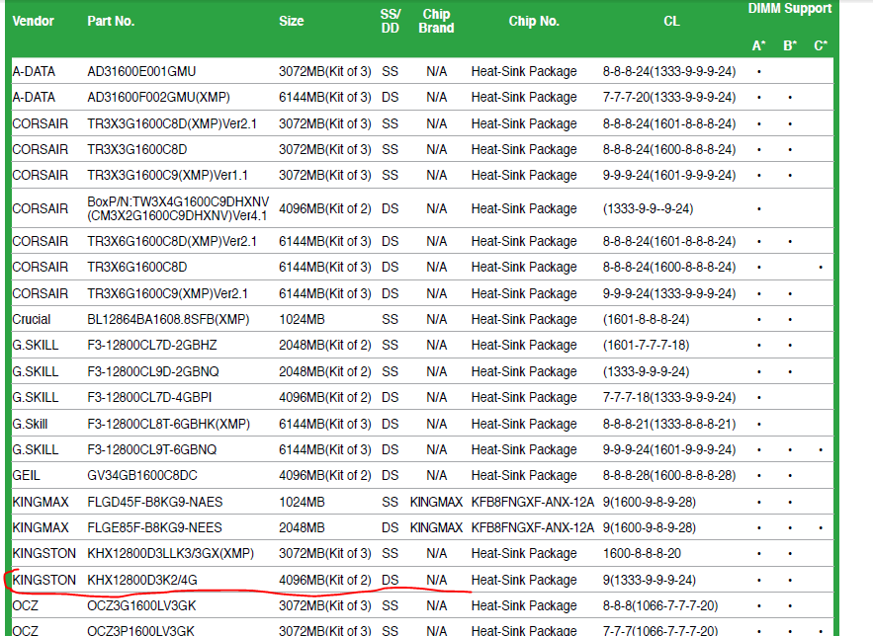
Task: Click the C* DIMM support subheader
Action: pyautogui.click(x=821, y=45)
